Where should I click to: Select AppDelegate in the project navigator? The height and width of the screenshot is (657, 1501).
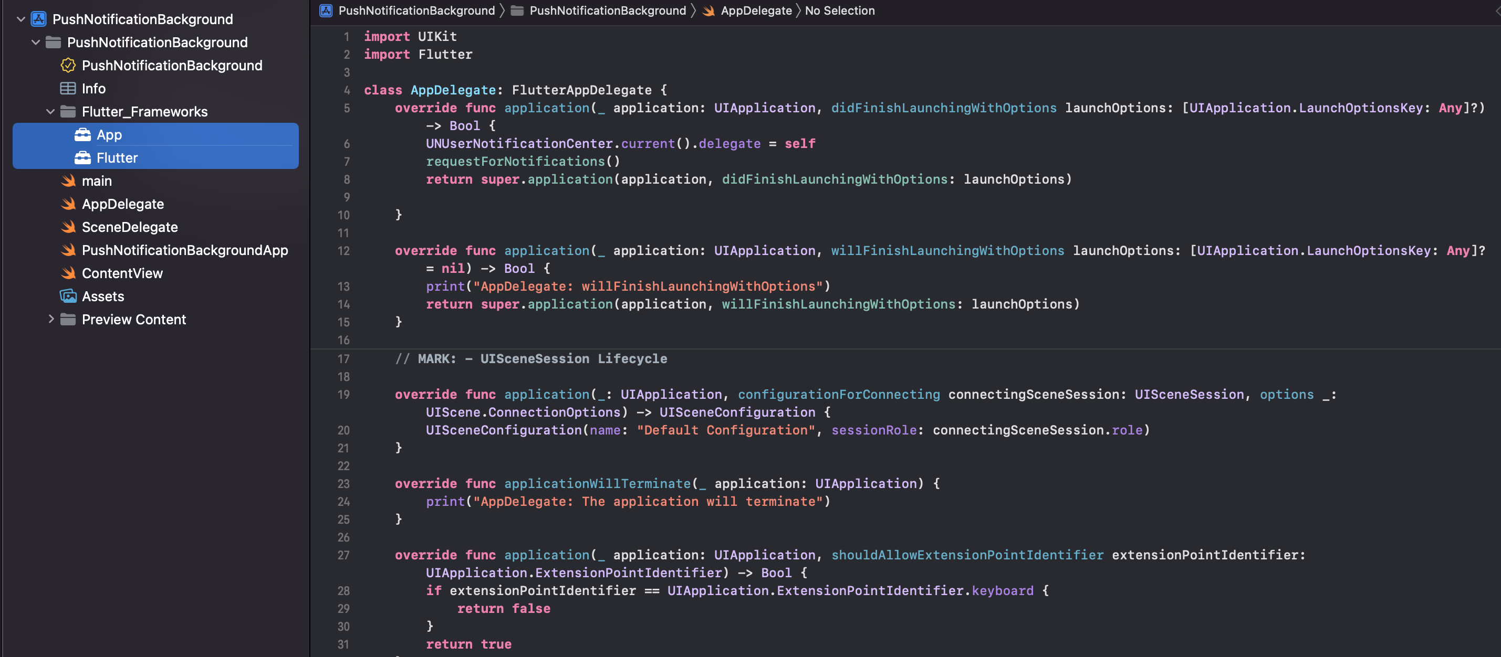[123, 204]
